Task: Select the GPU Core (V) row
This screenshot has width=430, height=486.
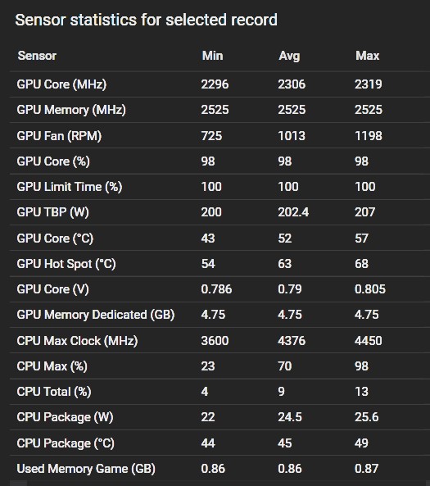Action: [x=220, y=289]
